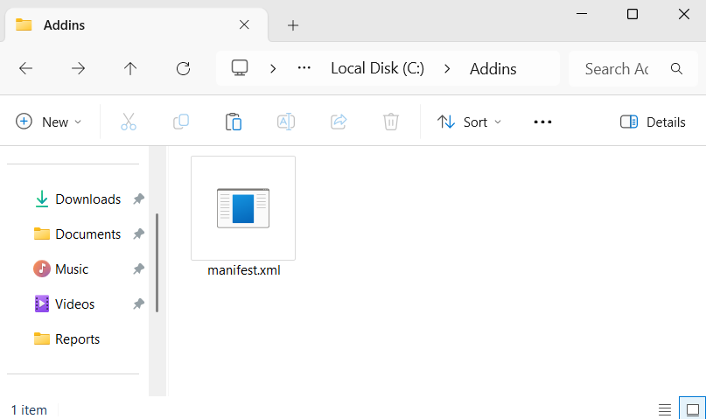This screenshot has width=706, height=419.
Task: Open Downloads in the sidebar
Action: click(87, 199)
